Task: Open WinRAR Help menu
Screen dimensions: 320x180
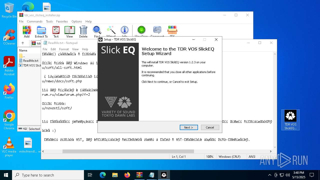Action: pyautogui.click(x=88, y=21)
